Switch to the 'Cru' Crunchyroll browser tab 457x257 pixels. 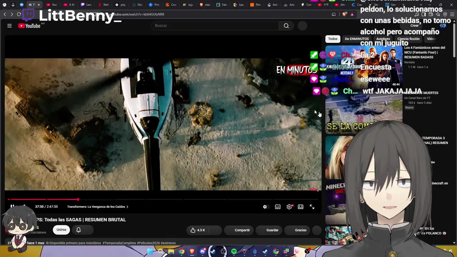(x=171, y=5)
